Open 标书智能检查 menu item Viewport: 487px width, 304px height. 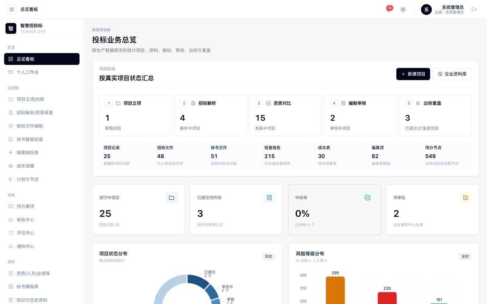point(42,139)
